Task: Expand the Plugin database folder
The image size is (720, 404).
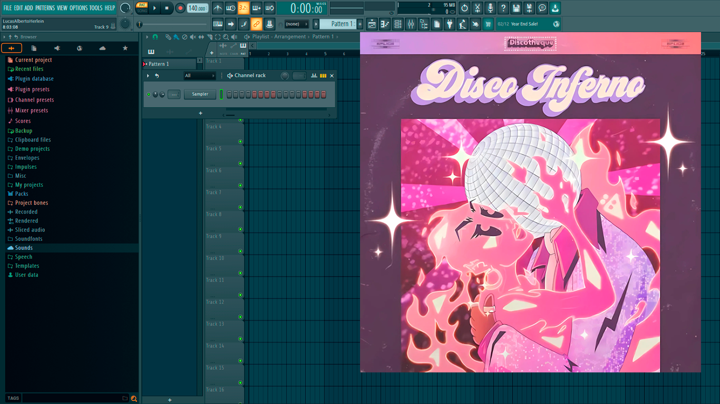Action: 34,78
